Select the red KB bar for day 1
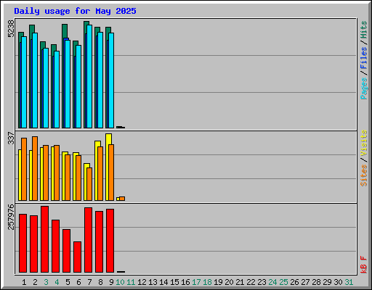The width and height of the screenshot is (372, 290). [23, 243]
